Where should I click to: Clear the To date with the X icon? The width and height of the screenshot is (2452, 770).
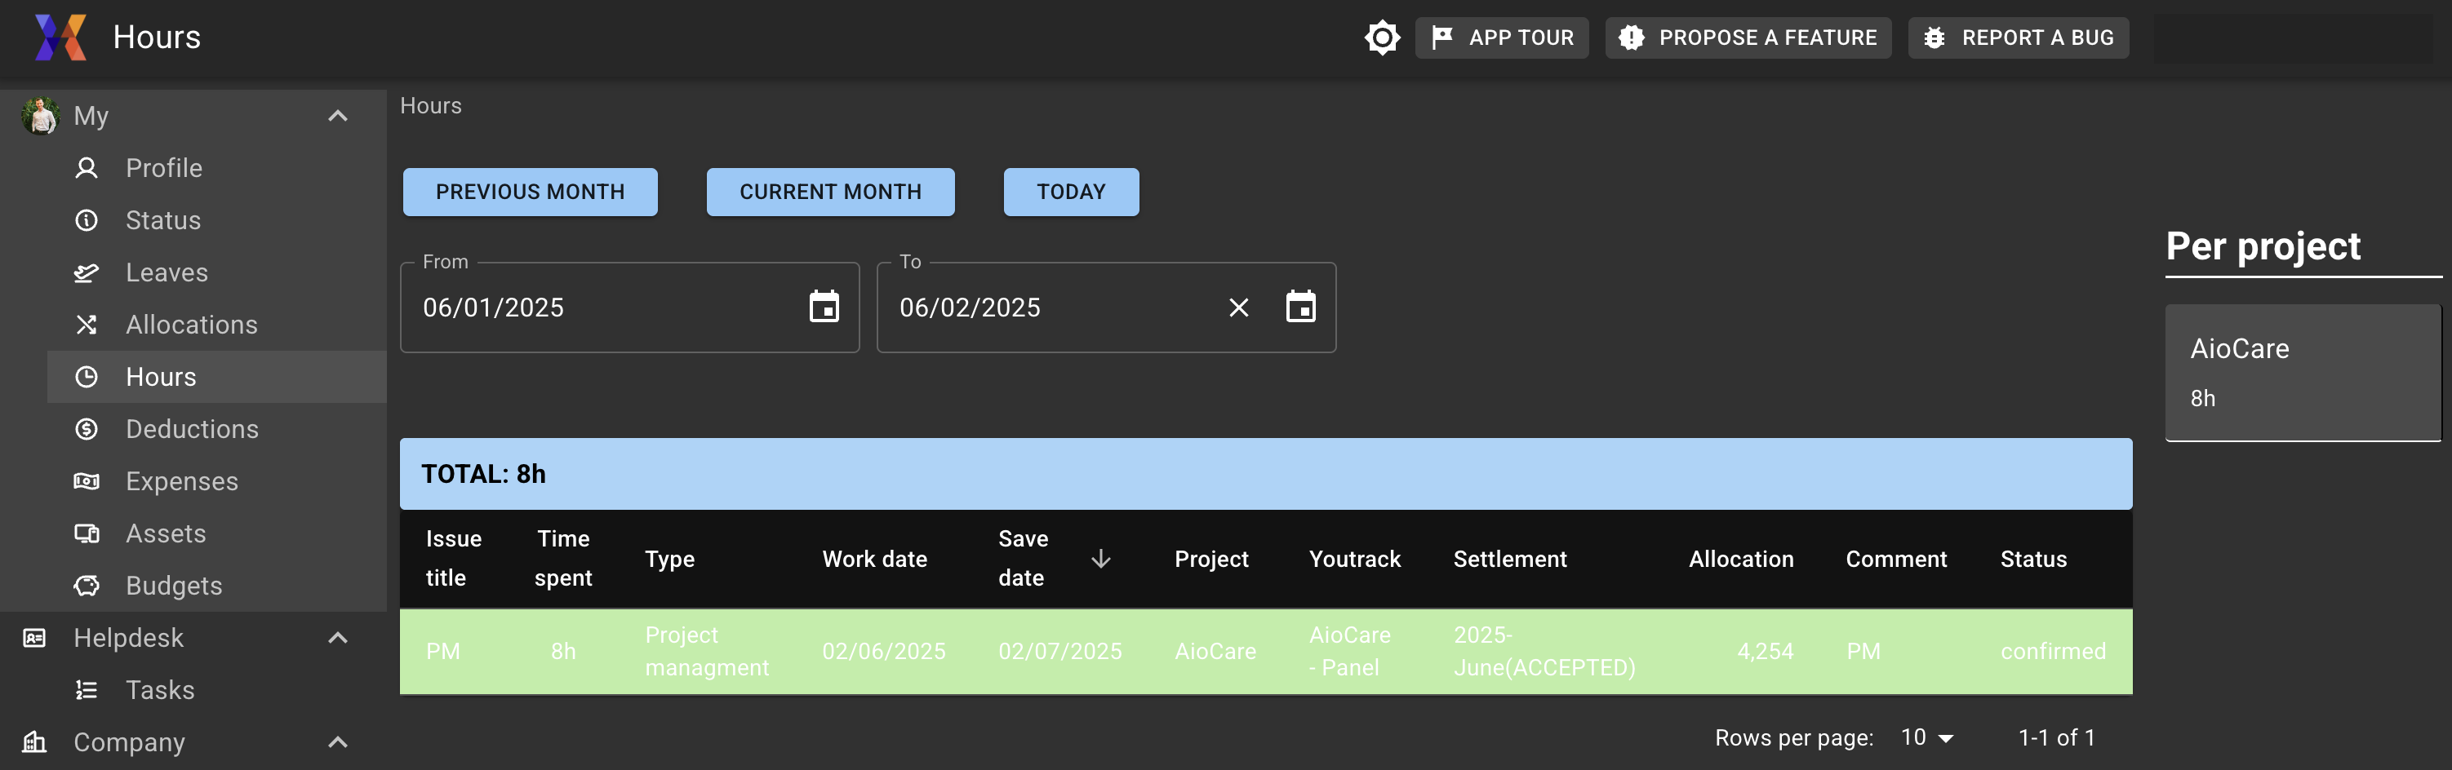[x=1238, y=307]
